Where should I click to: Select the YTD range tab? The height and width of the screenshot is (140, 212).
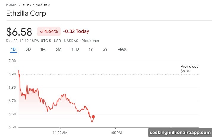(x=75, y=49)
